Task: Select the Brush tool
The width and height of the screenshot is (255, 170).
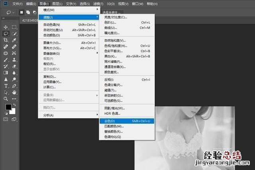Action: [6, 60]
